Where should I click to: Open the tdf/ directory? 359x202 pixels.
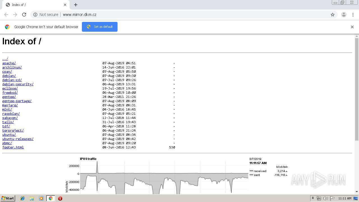click(6, 126)
